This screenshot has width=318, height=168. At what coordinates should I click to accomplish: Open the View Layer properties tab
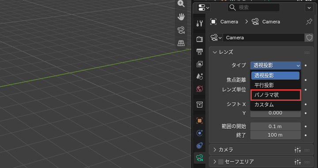tap(200, 64)
